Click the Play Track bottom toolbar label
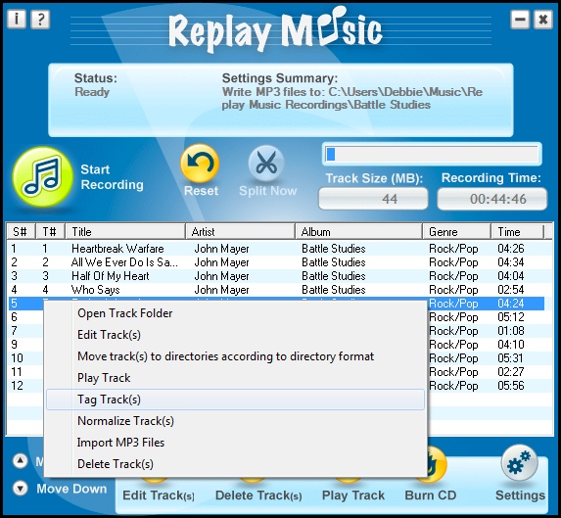561x518 pixels. pyautogui.click(x=353, y=495)
